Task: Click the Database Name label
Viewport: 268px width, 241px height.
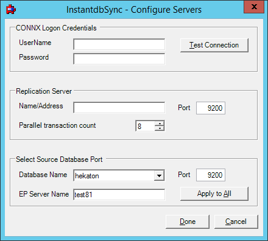Action: [x=43, y=175]
